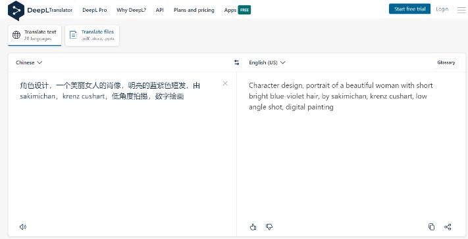The width and height of the screenshot is (468, 239).
Task: Open Why DeepL? menu item
Action: [132, 10]
